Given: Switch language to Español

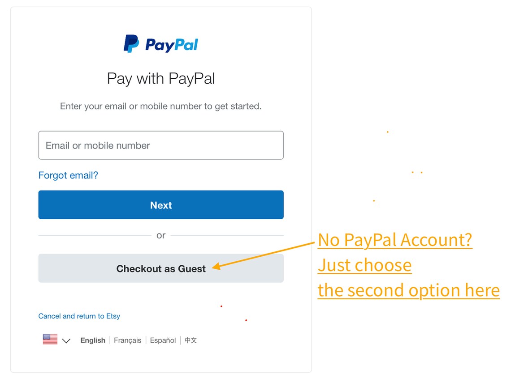Looking at the screenshot, I should click(163, 340).
